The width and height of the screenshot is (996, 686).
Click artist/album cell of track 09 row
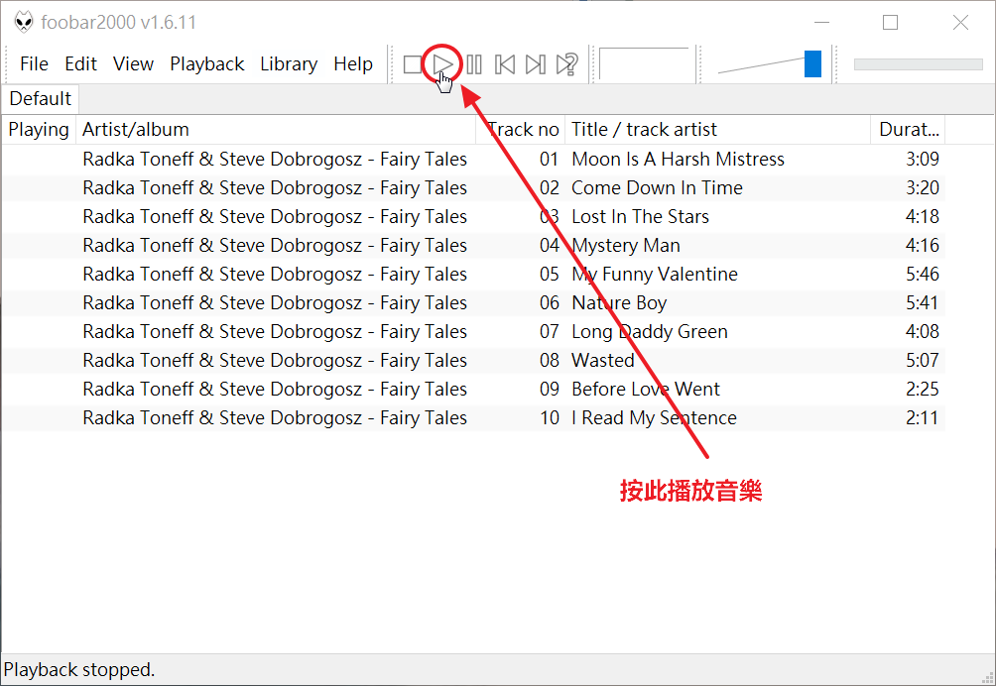tap(275, 389)
